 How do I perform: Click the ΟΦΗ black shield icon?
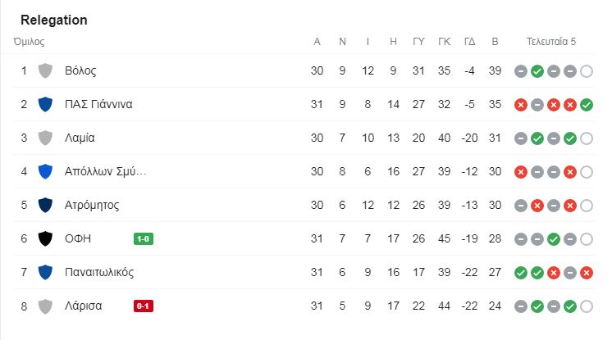[45, 238]
